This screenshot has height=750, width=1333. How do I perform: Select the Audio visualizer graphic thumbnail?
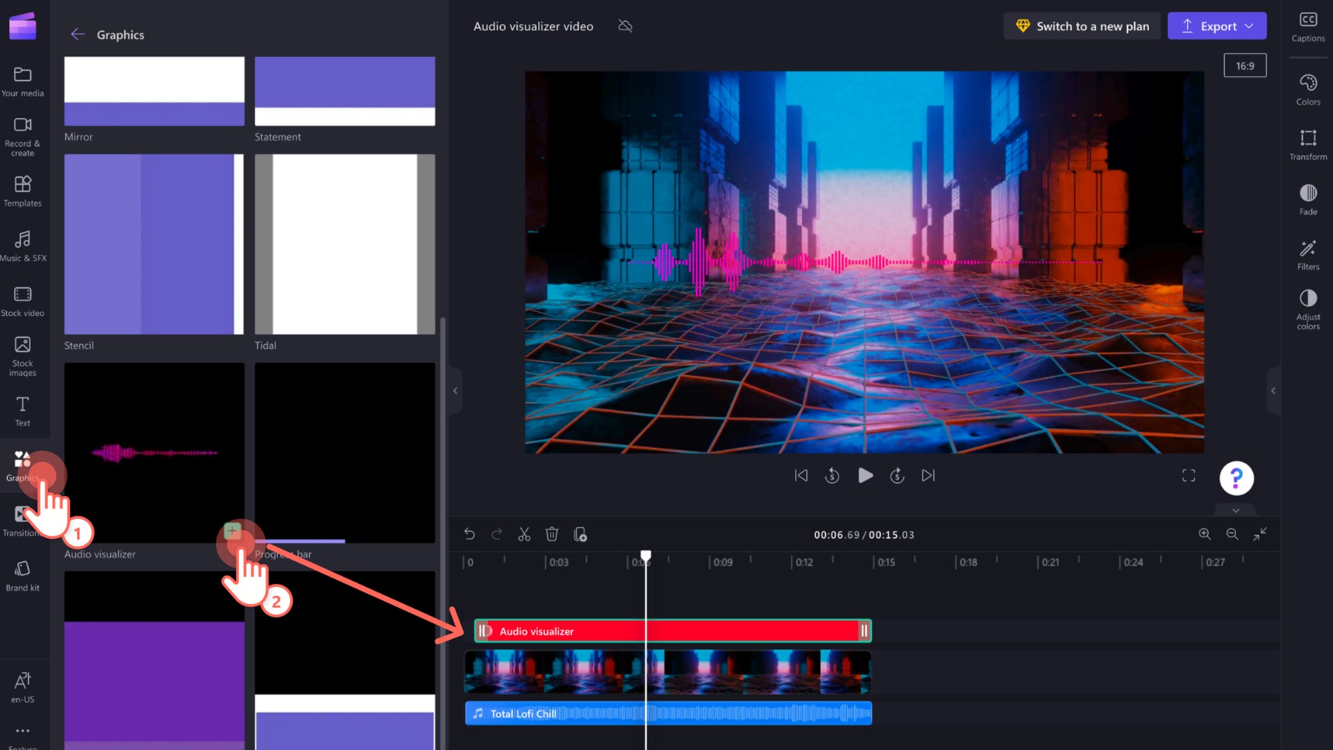(154, 453)
